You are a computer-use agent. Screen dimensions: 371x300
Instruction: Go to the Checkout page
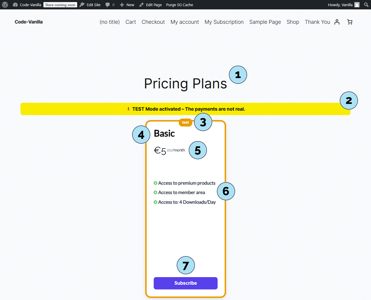153,22
